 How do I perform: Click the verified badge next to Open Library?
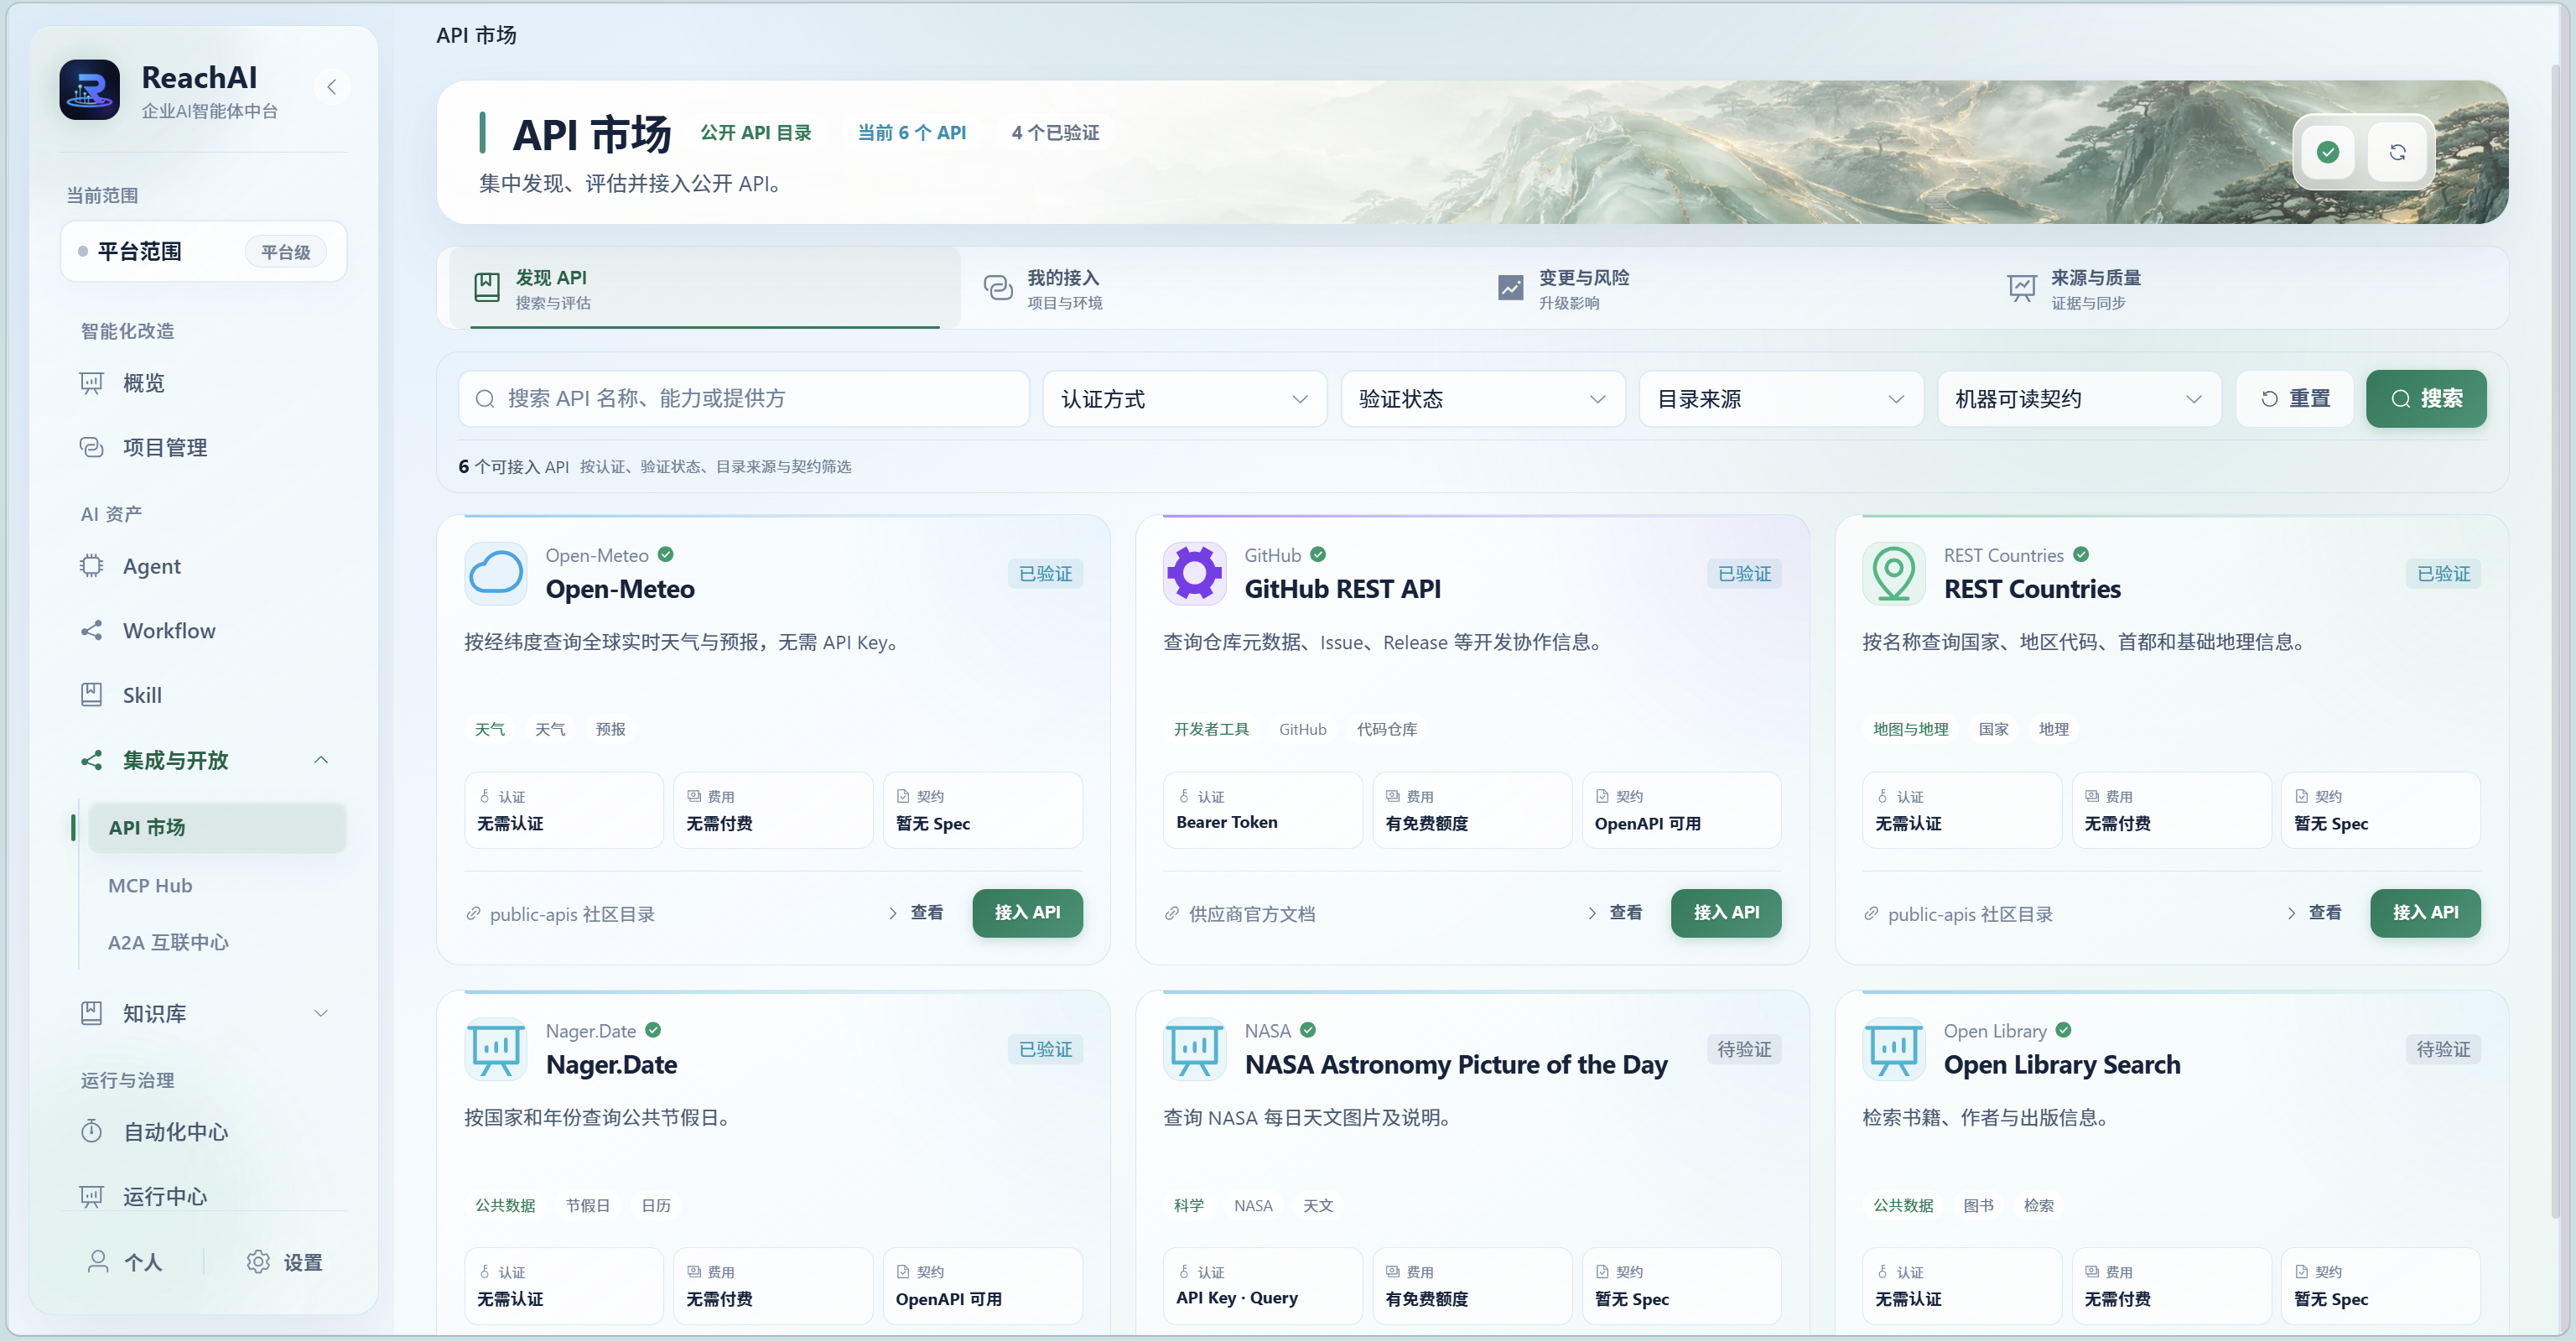[2063, 1030]
